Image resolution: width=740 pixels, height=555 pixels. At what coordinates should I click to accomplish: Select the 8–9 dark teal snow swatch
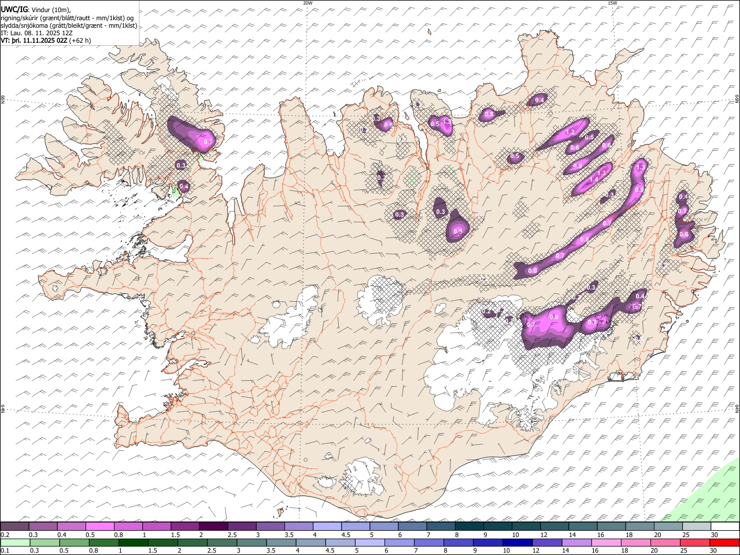(469, 527)
